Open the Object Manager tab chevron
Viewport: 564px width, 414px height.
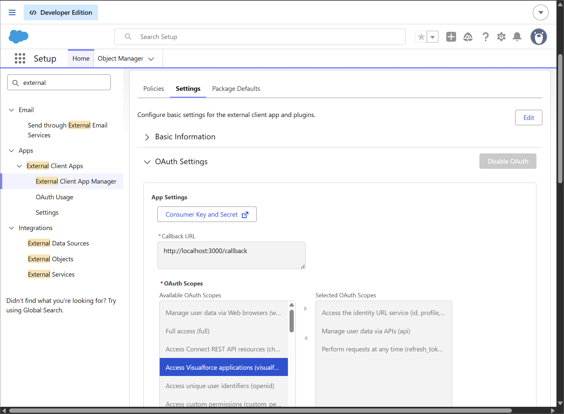tap(151, 59)
